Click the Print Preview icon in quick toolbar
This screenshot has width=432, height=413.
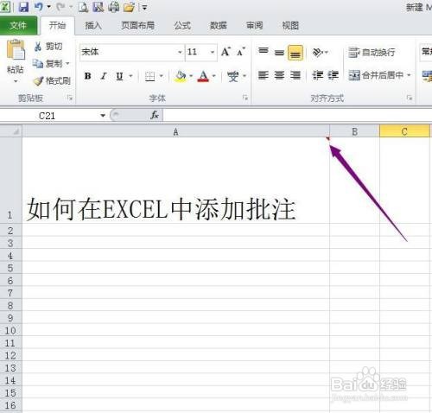[x=83, y=7]
